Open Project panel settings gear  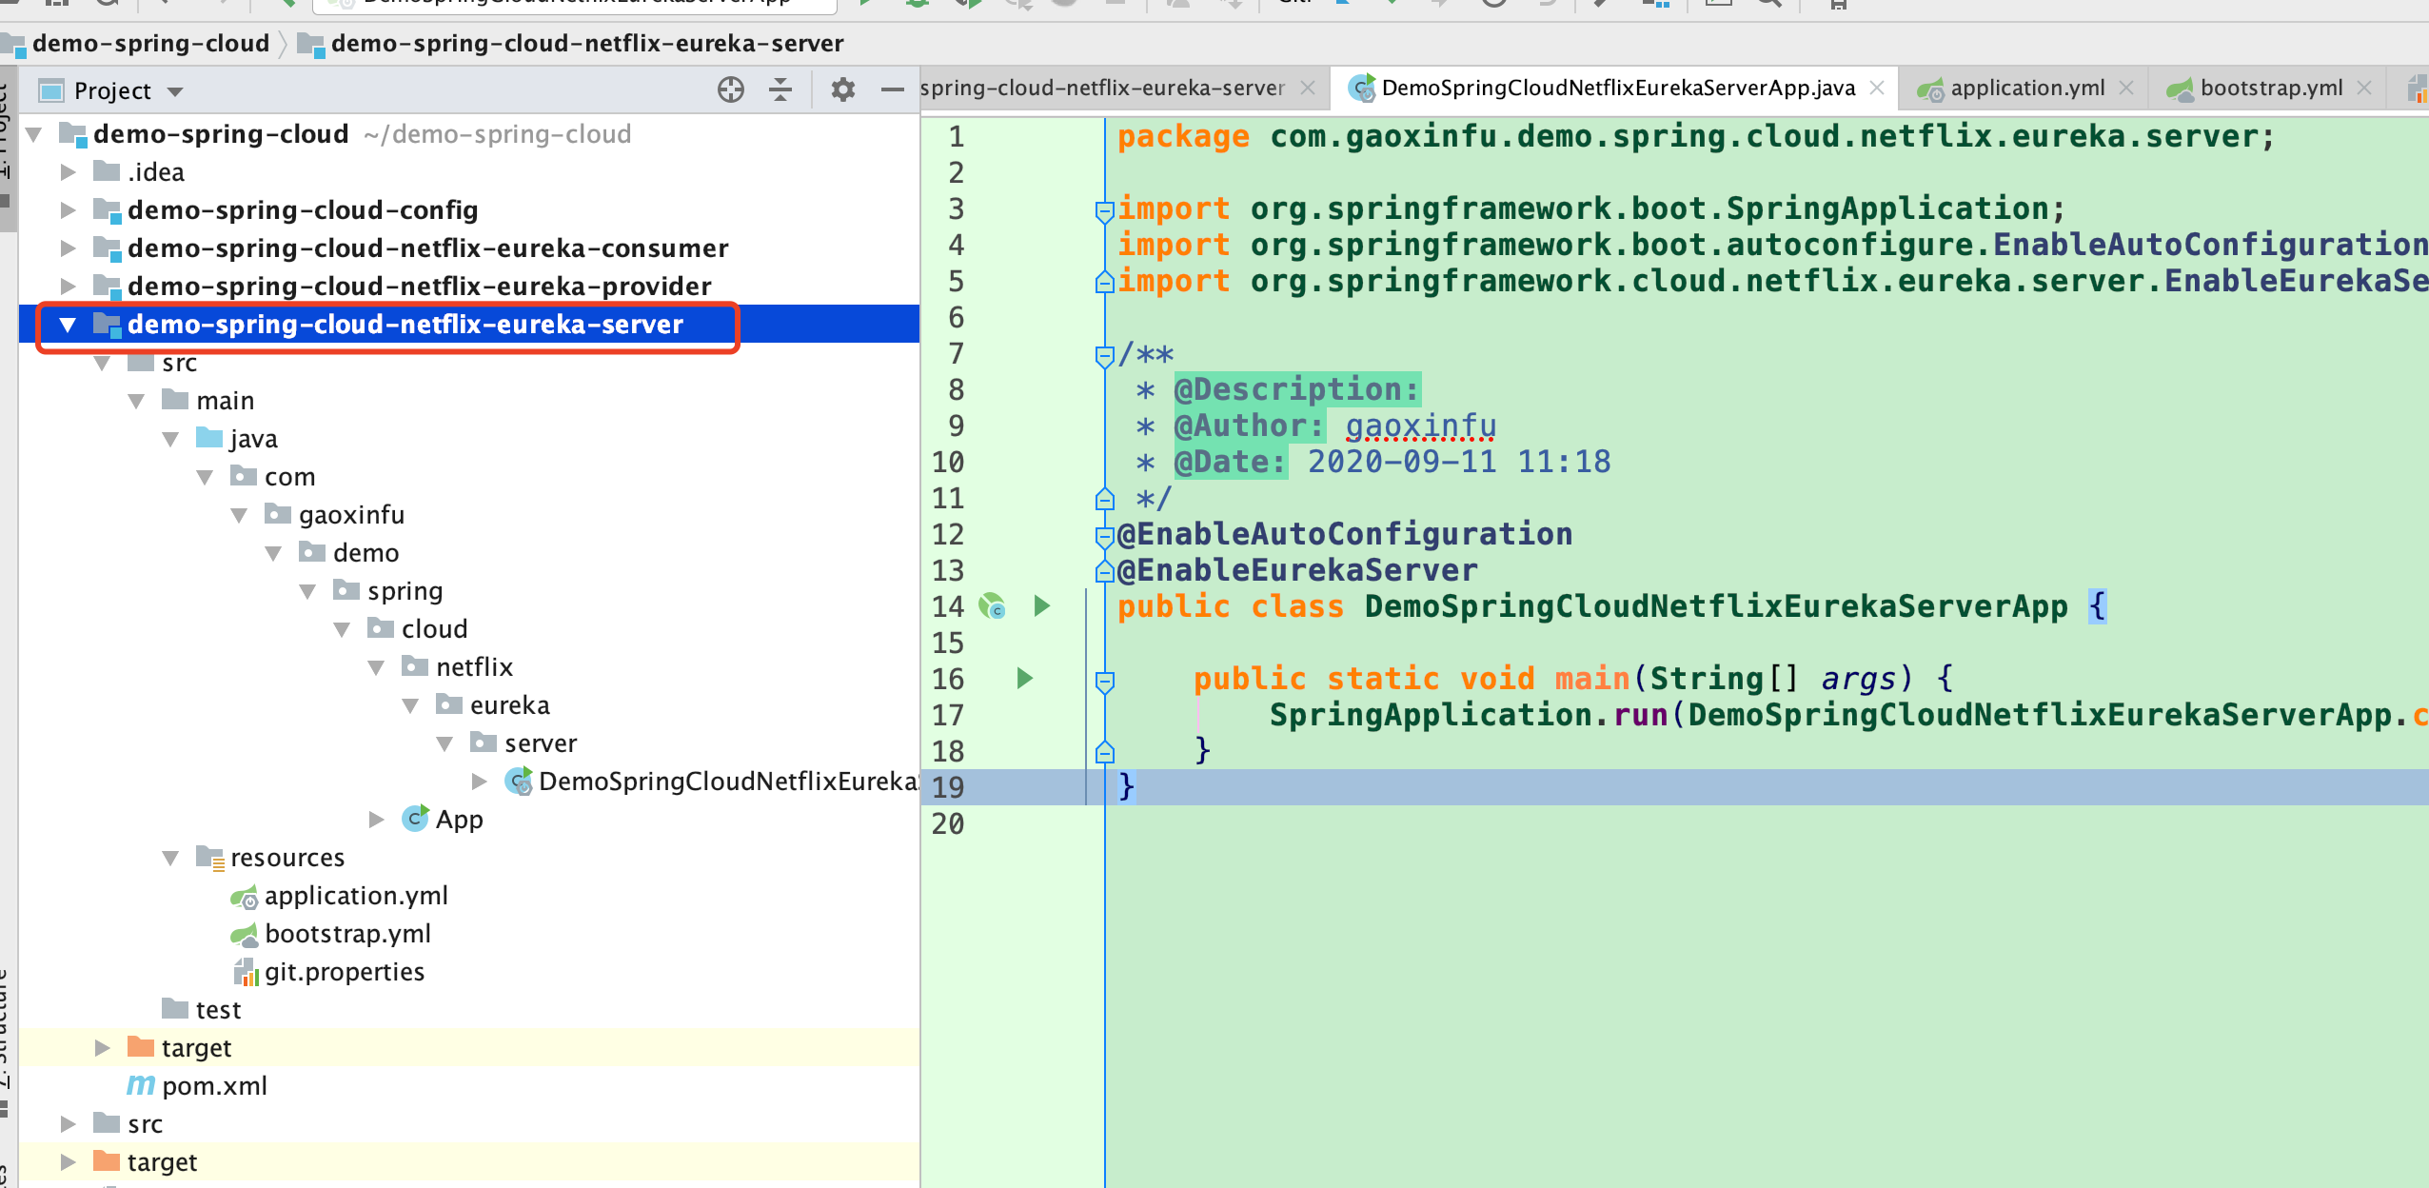pos(843,89)
